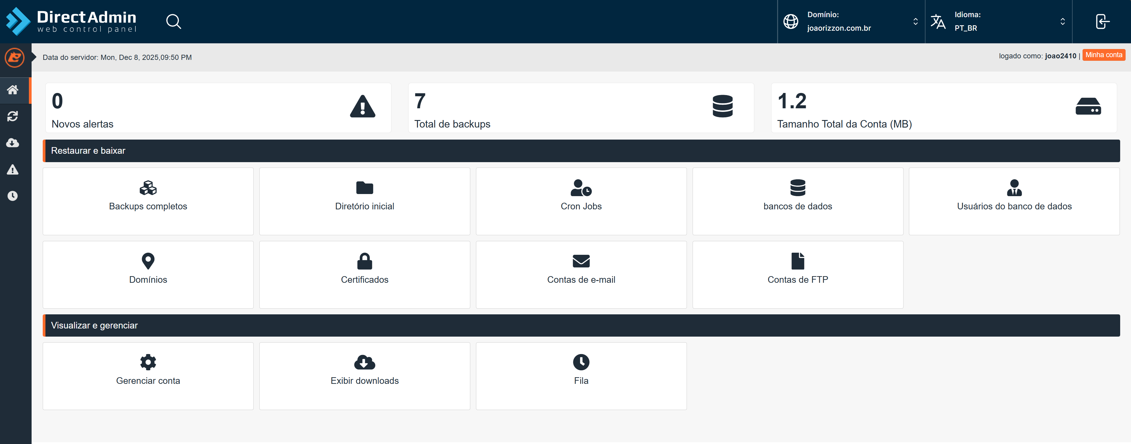The width and height of the screenshot is (1131, 444).
Task: Select the bancos de dados tile
Action: tap(797, 201)
